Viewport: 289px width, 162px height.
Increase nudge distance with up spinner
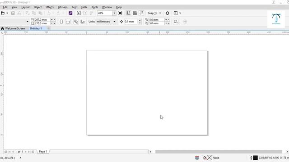[x=140, y=20]
